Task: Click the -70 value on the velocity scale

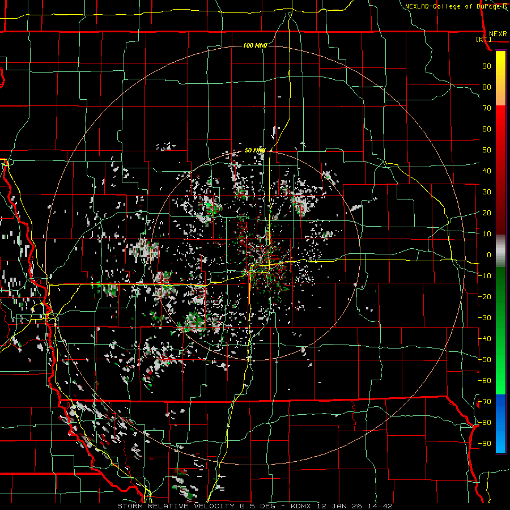Action: (484, 402)
